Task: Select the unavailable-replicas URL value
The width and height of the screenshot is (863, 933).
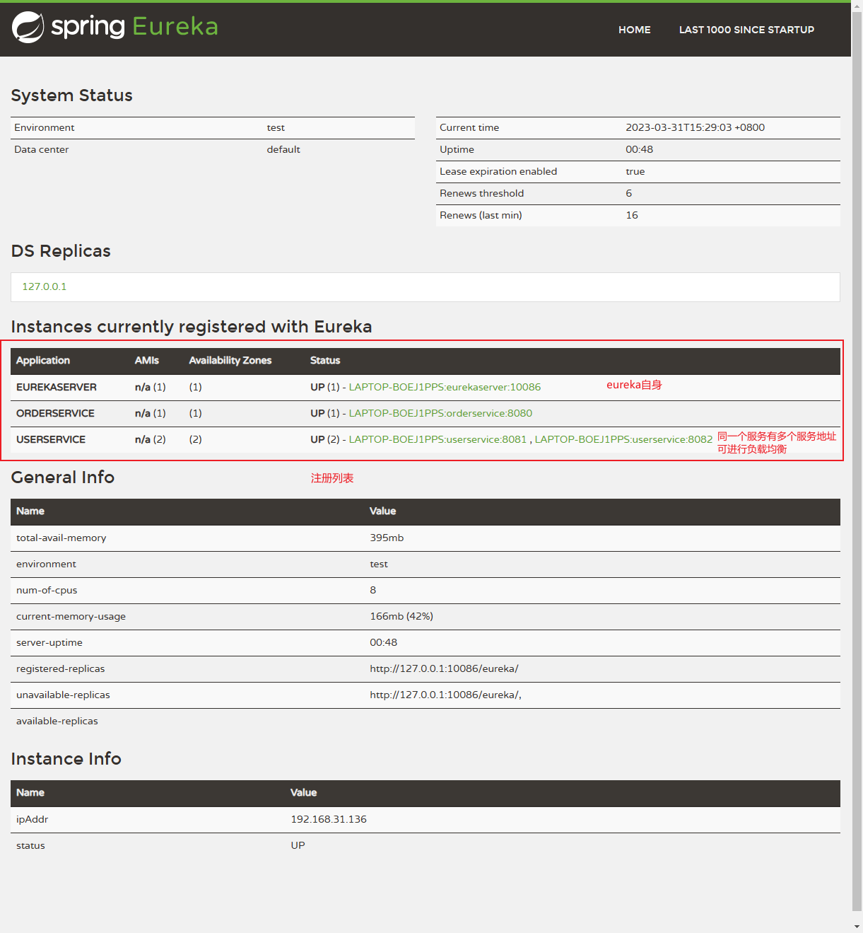Action: (445, 695)
